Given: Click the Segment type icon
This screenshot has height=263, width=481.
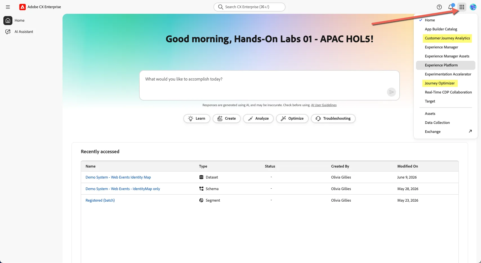Looking at the screenshot, I should [x=201, y=200].
